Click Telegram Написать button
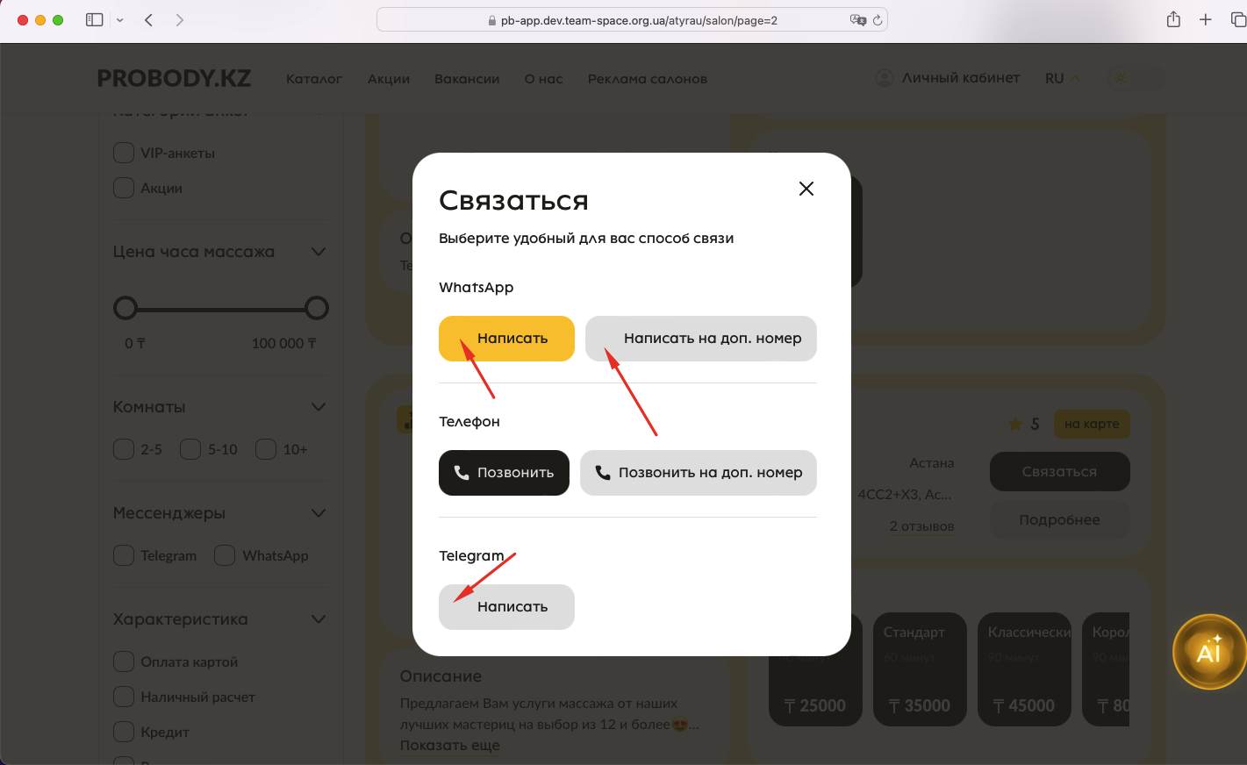Screen dimensions: 1247x765 [506, 607]
